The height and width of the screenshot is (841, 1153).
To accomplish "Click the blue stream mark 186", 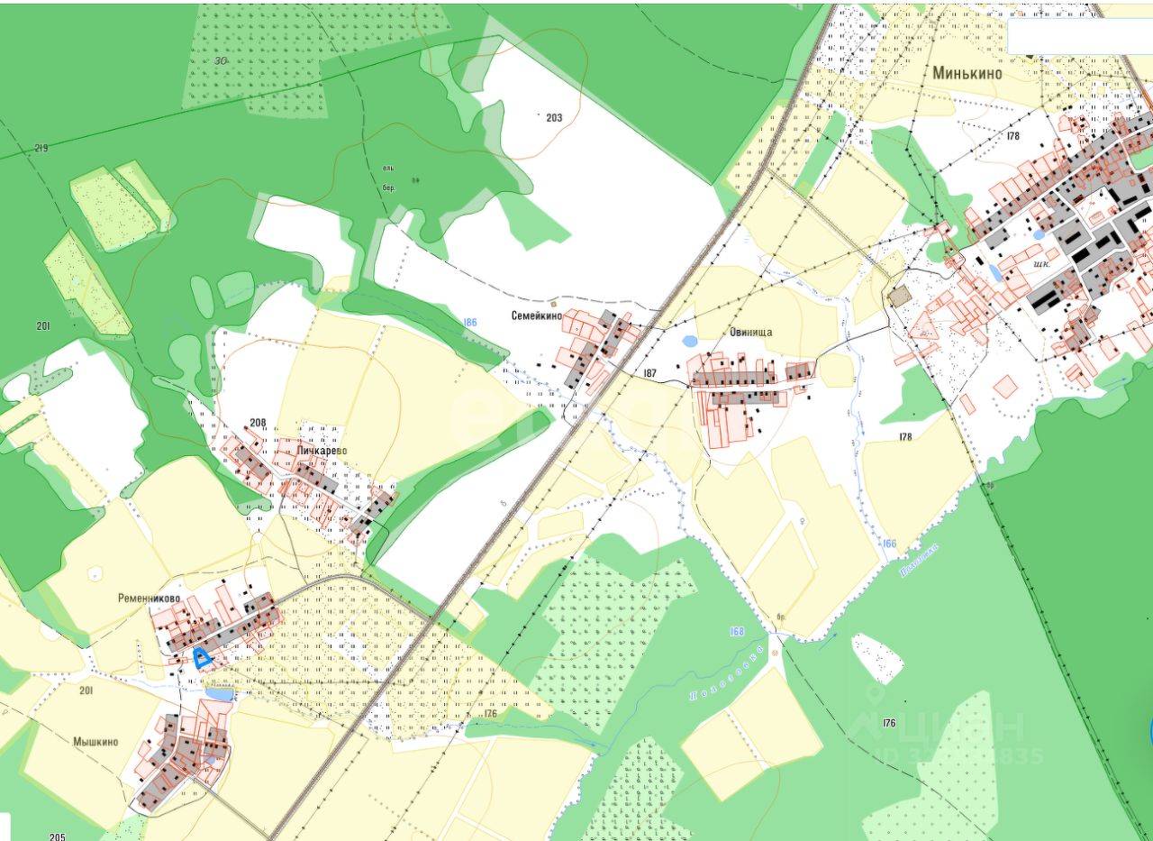I will pyautogui.click(x=469, y=322).
